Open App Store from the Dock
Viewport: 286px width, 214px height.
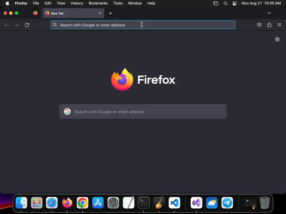pyautogui.click(x=98, y=203)
